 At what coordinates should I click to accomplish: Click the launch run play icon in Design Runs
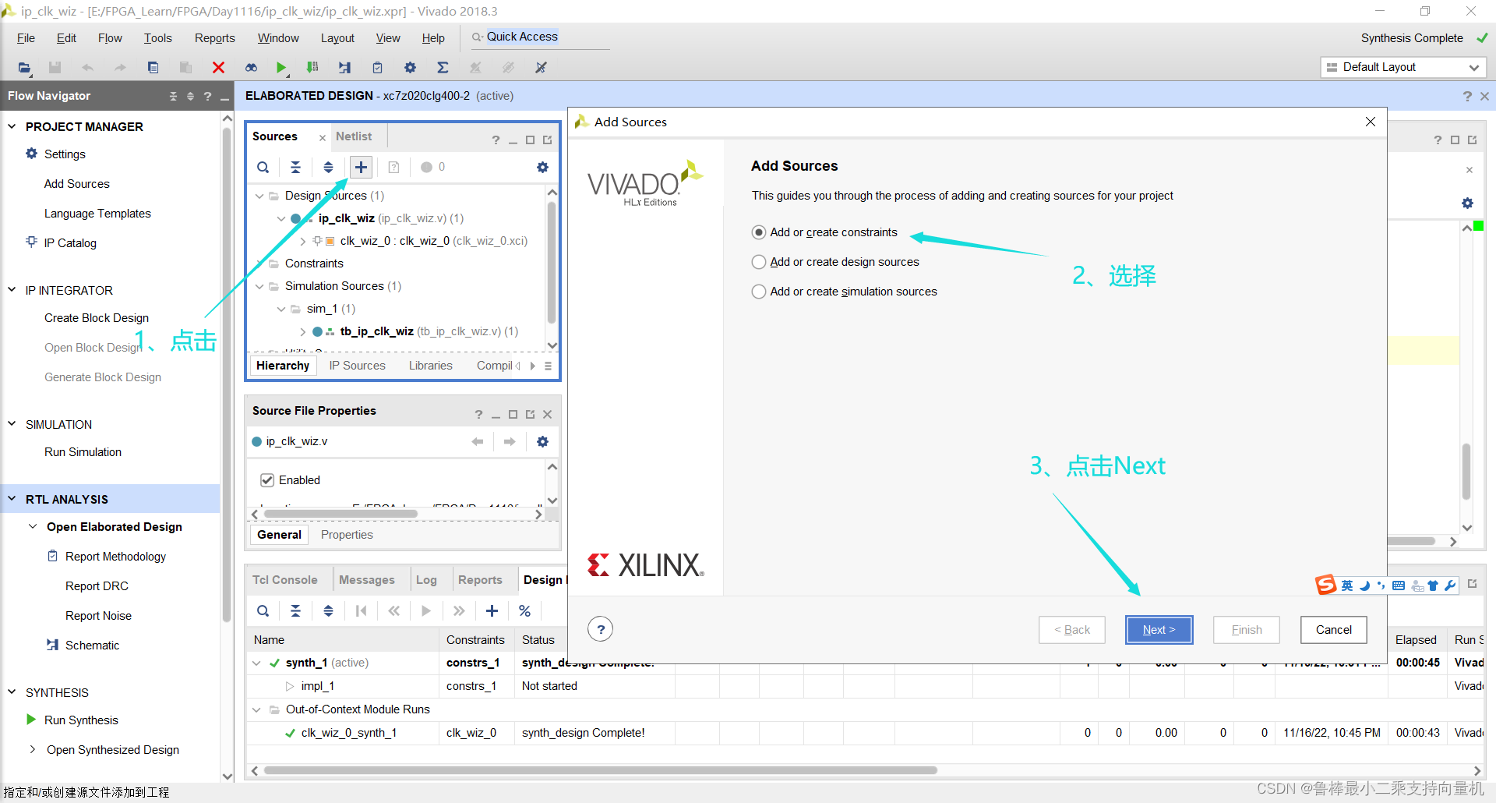[425, 610]
